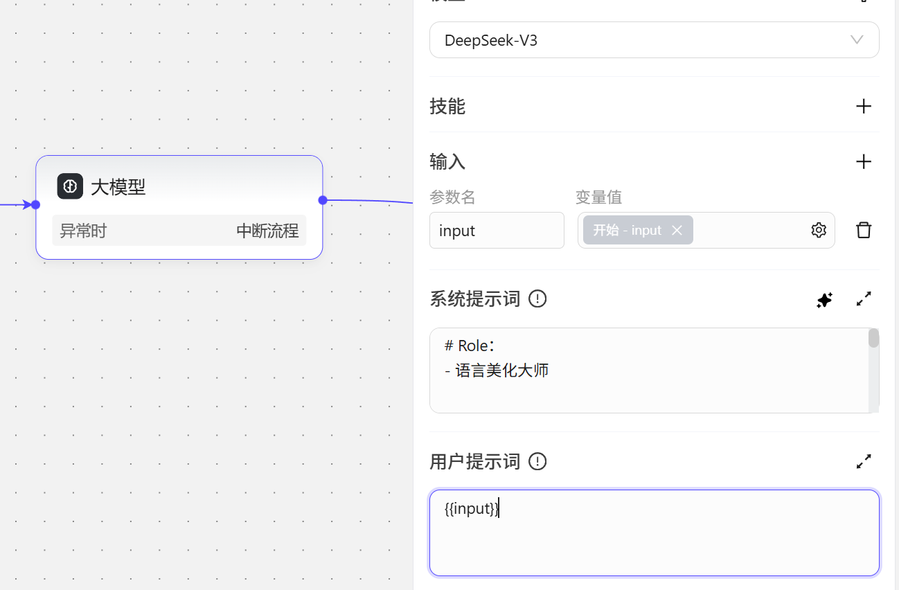899x590 pixels.
Task: Click the system prompt scrollbar thumb
Action: click(873, 338)
